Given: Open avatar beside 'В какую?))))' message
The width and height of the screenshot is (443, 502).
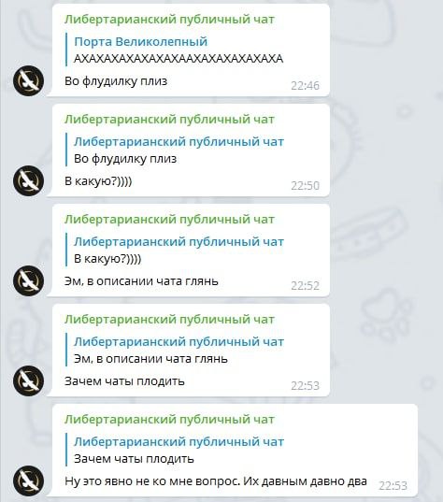Looking at the screenshot, I should [28, 180].
